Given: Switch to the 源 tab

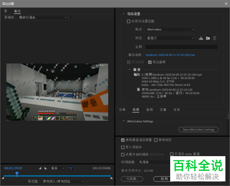Looking at the screenshot, I should [6, 11].
